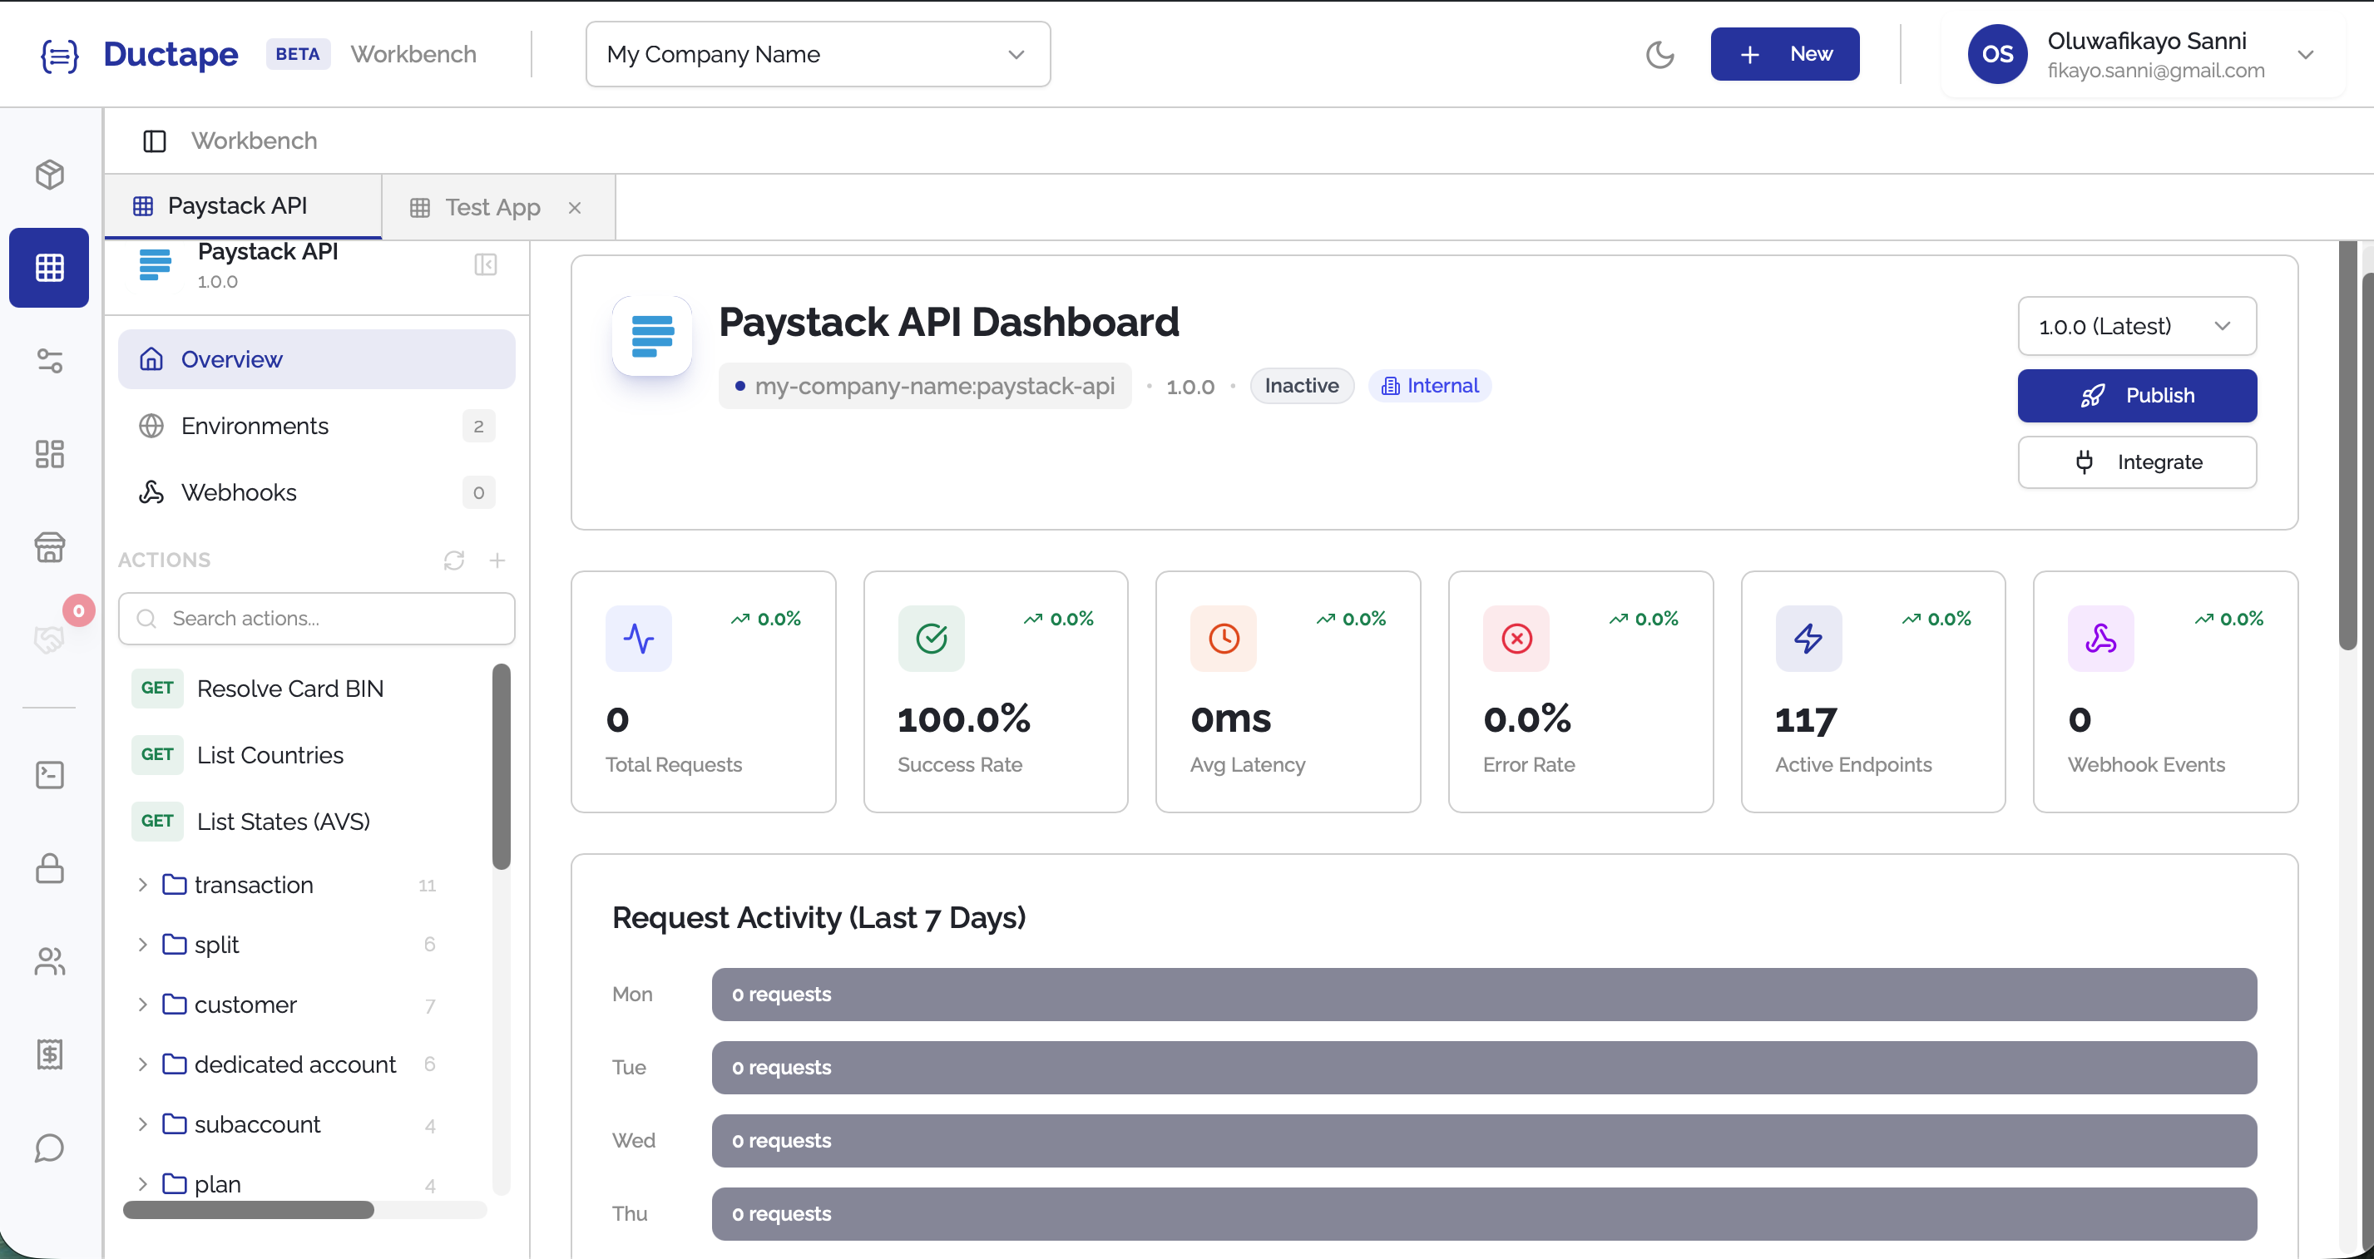Click the storefront marketplace sidebar icon

click(50, 547)
